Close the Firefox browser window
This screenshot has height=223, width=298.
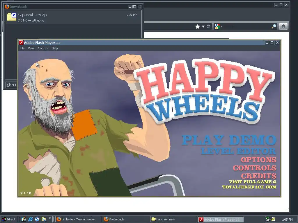tap(286, 5)
